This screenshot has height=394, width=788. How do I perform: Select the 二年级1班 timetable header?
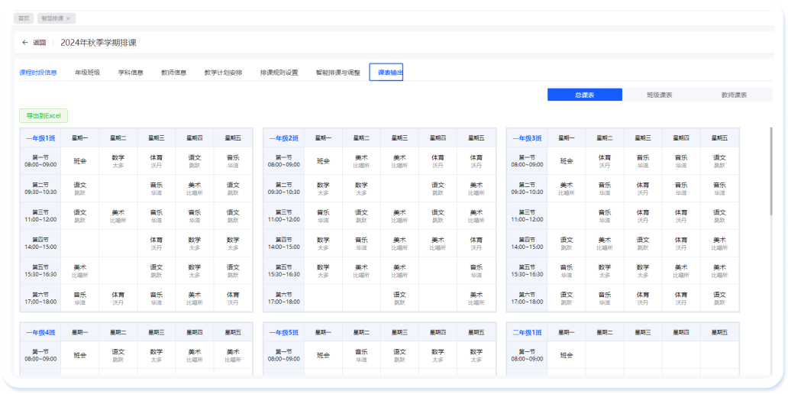point(527,332)
